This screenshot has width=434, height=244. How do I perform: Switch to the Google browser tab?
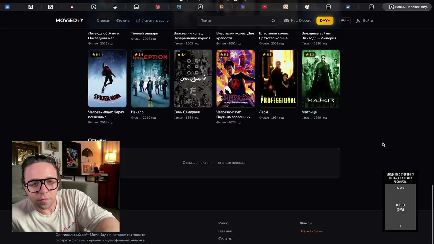pos(307,7)
